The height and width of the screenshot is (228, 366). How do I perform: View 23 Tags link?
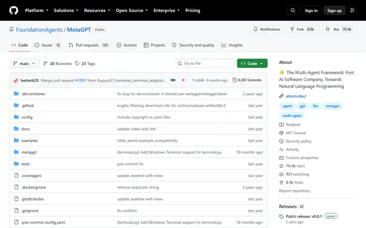point(85,63)
